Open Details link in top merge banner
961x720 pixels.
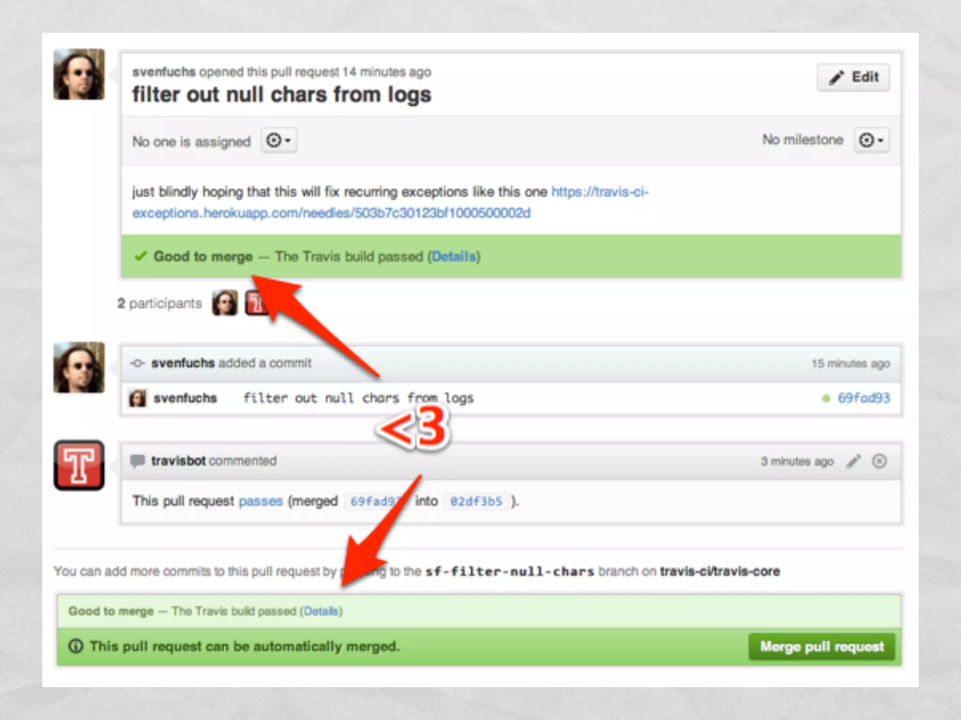click(453, 256)
